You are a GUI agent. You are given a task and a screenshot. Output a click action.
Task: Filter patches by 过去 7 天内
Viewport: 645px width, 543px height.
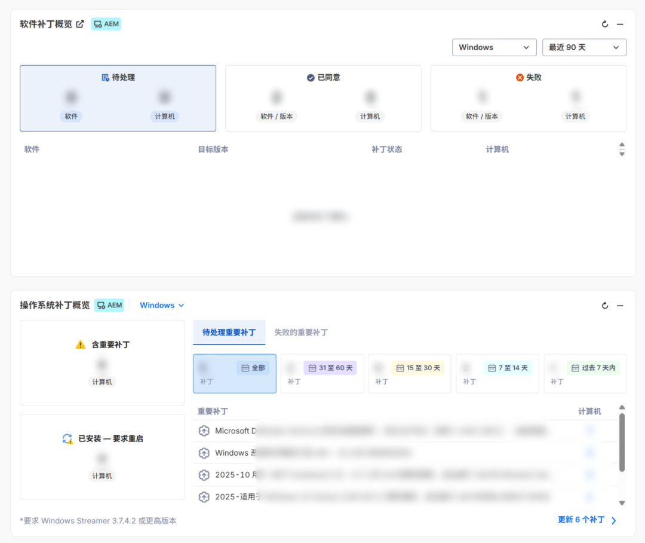click(585, 374)
